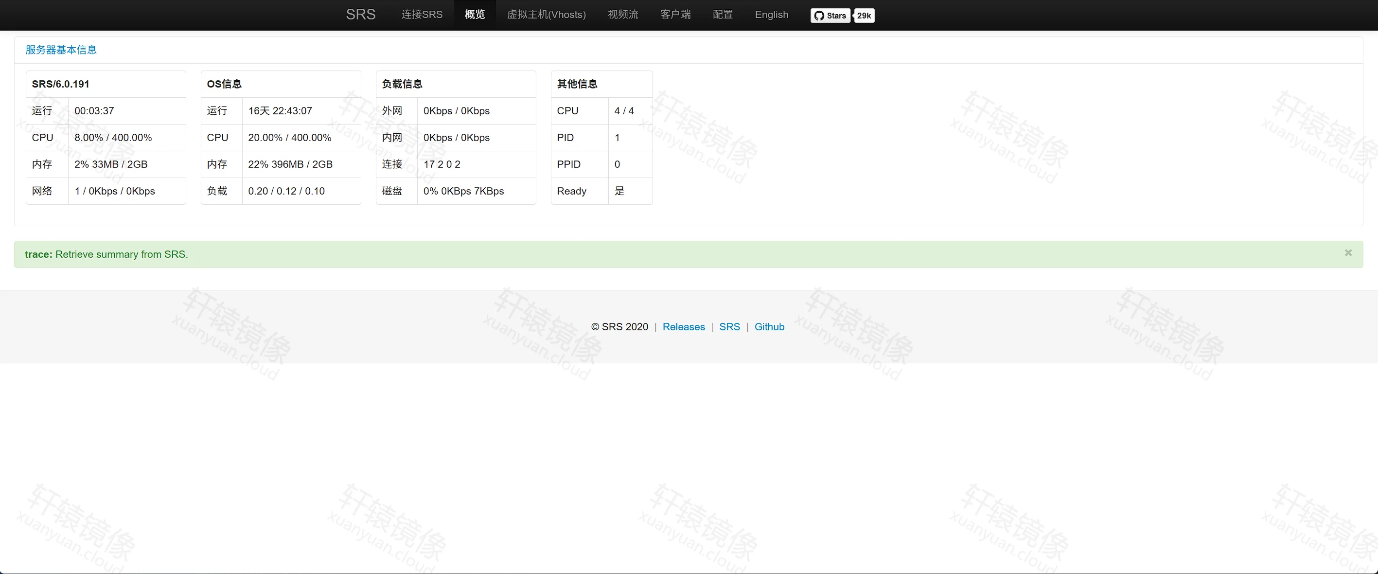Open the 客户端 clients tab
The height and width of the screenshot is (574, 1378).
[675, 15]
